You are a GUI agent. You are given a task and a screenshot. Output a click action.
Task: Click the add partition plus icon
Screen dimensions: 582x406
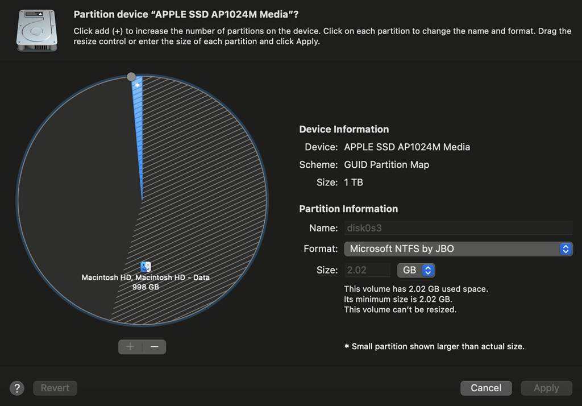130,346
